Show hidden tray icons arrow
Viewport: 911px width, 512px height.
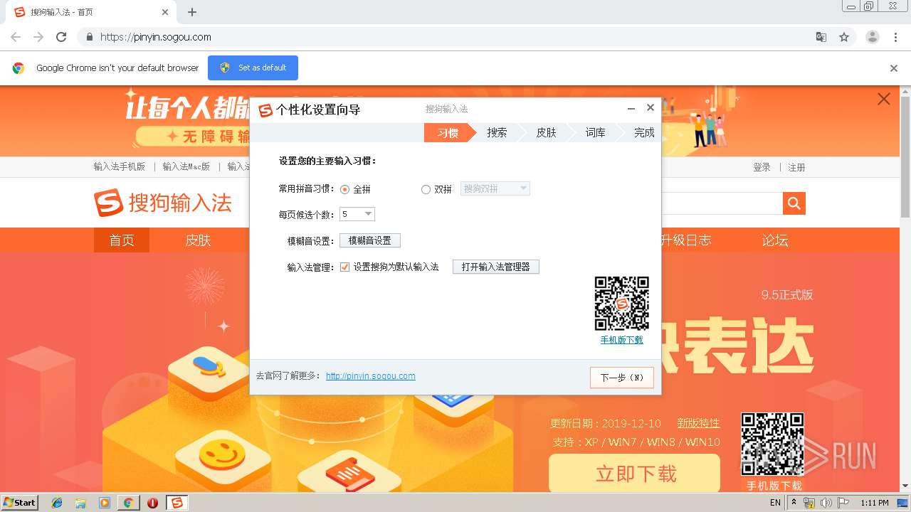pyautogui.click(x=794, y=502)
